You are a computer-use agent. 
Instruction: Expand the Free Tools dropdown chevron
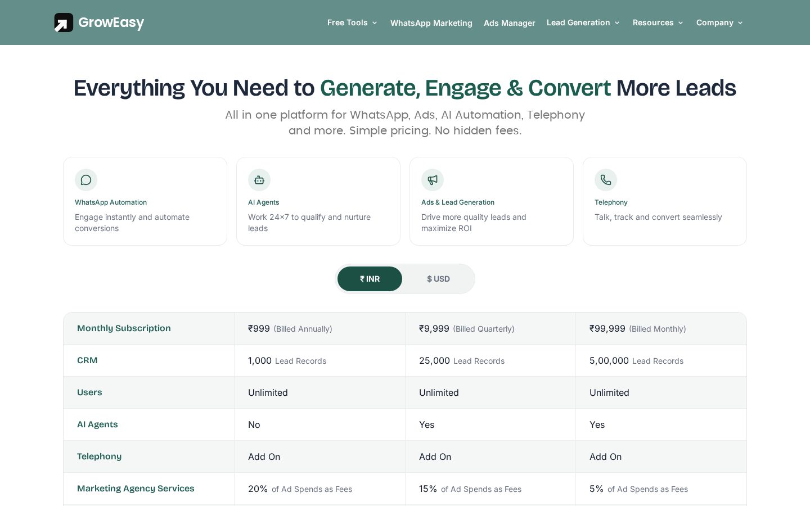point(375,23)
